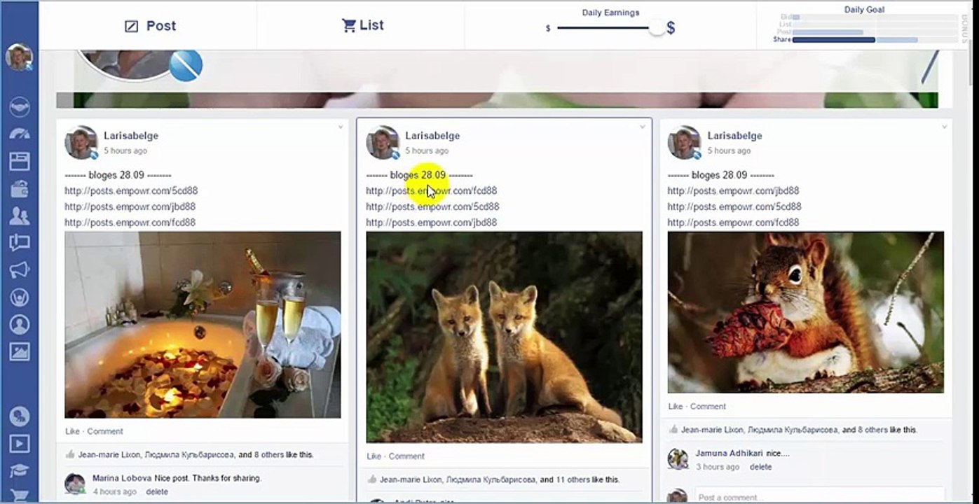979x504 pixels.
Task: Click '4 hours ago' on Marina Lobova's comment
Action: (x=114, y=491)
